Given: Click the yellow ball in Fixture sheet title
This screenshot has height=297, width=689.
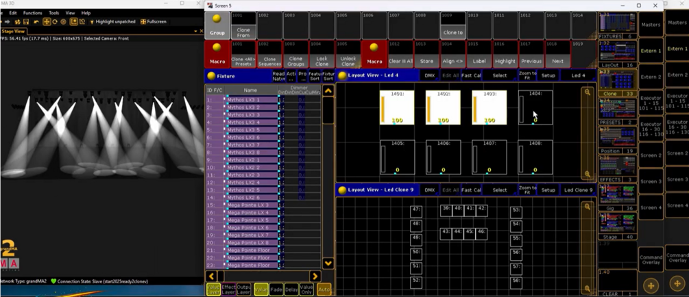Looking at the screenshot, I should (211, 76).
